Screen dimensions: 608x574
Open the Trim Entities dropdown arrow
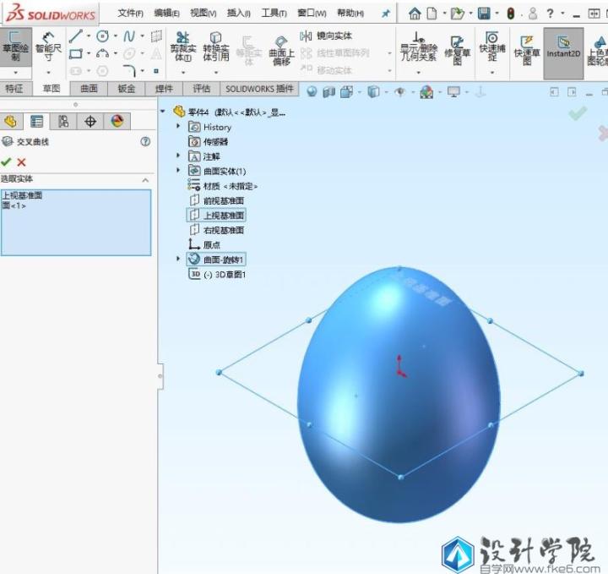pyautogui.click(x=183, y=73)
